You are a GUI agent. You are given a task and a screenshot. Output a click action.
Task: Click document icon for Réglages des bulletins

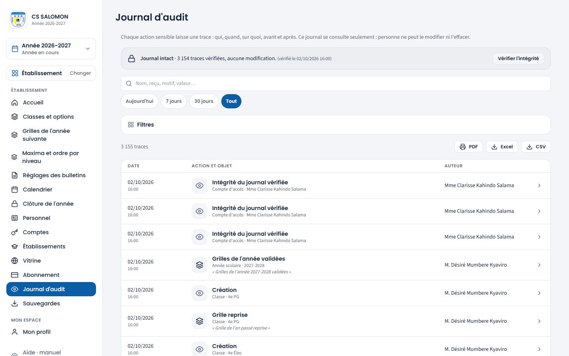pyautogui.click(x=15, y=175)
